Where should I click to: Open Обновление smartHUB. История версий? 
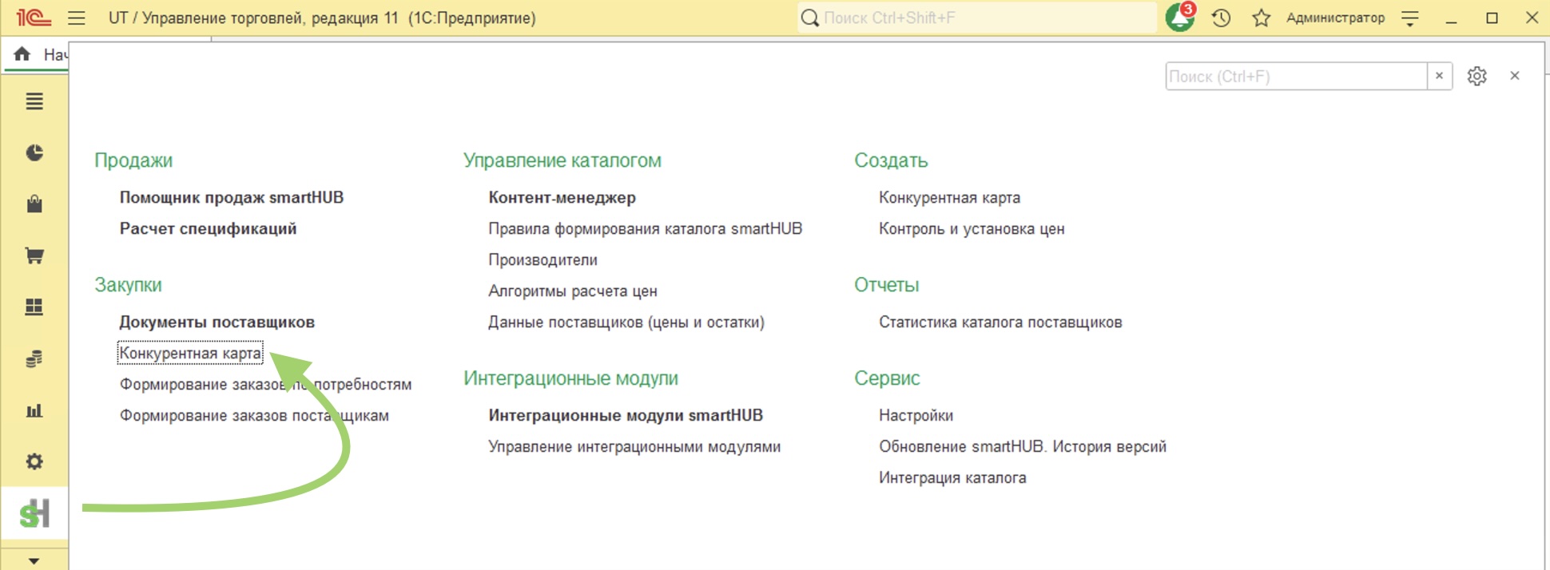click(1023, 446)
